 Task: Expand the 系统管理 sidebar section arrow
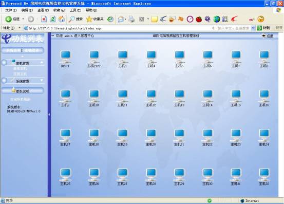point(42,80)
